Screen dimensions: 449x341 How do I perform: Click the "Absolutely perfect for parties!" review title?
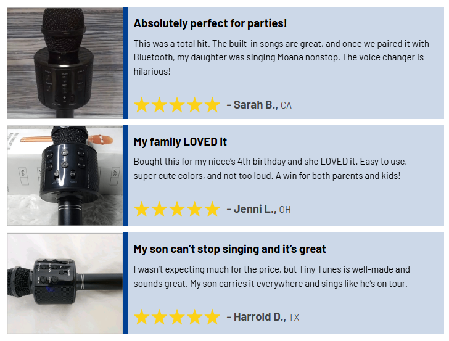(210, 23)
